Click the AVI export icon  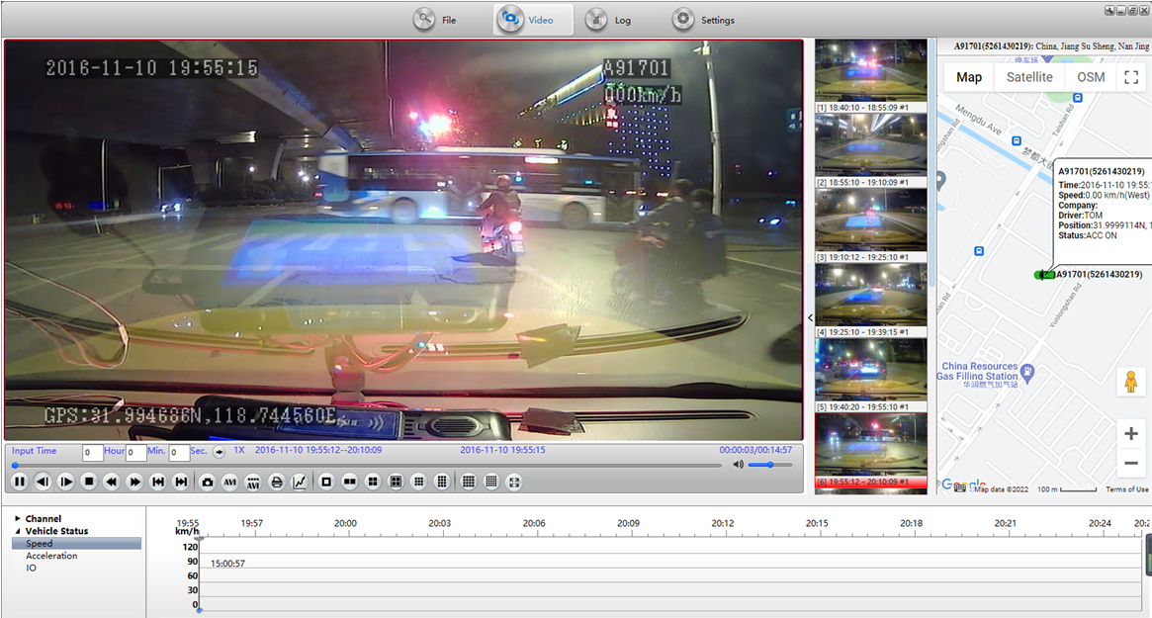[230, 483]
